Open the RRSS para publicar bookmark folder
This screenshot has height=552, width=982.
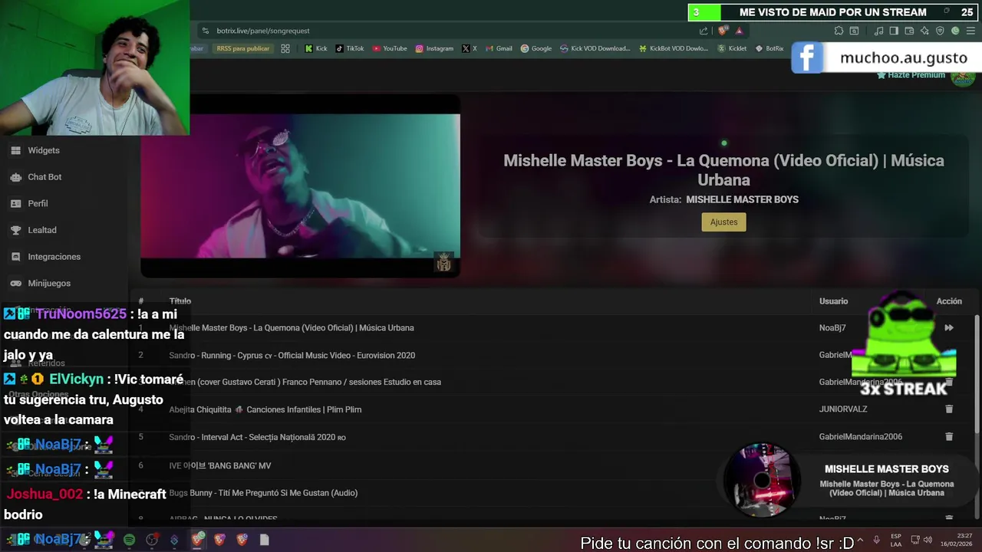point(242,48)
